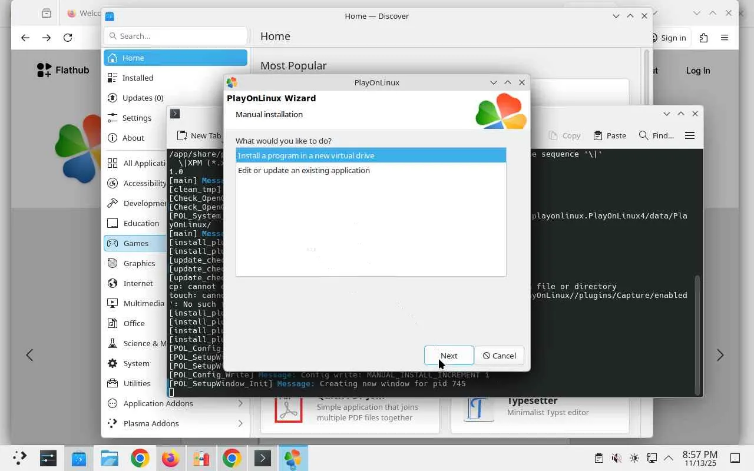Screen dimensions: 754x471
Task: Show the next Flathub carousel slide
Action: coord(720,355)
